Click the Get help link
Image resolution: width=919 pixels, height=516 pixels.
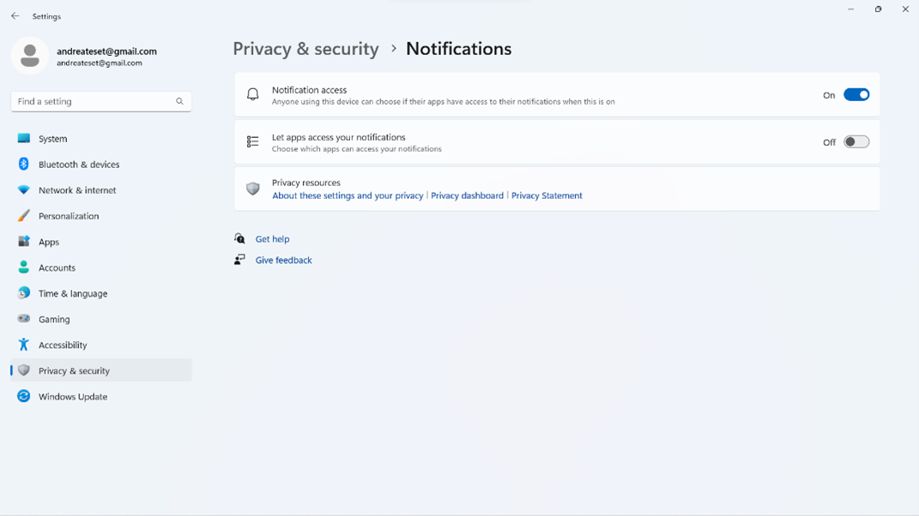coord(272,239)
